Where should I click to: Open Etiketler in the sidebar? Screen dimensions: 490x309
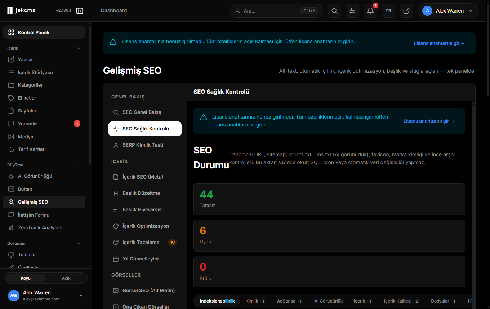coord(44,98)
